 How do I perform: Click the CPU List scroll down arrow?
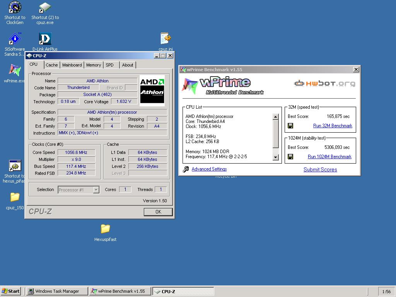tap(276, 157)
